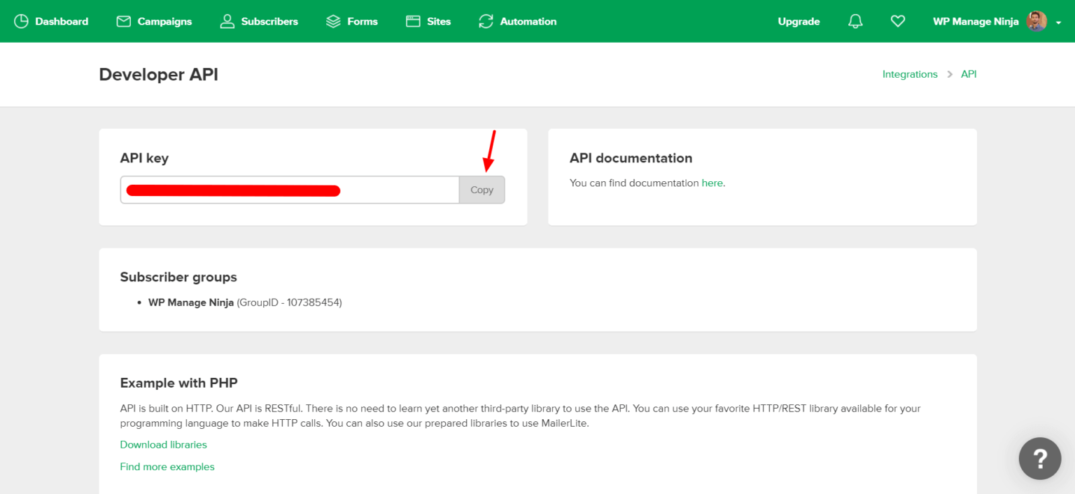
Task: Copy the API key
Action: [482, 190]
